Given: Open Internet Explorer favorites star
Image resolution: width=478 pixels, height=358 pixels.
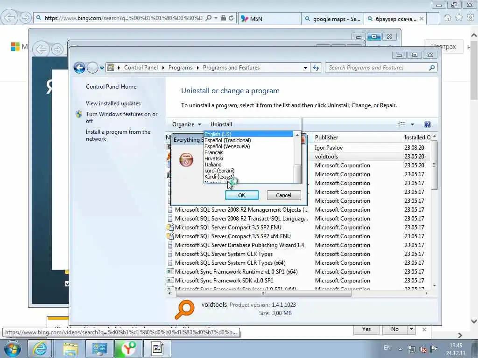Looking at the screenshot, I should pyautogui.click(x=459, y=18).
